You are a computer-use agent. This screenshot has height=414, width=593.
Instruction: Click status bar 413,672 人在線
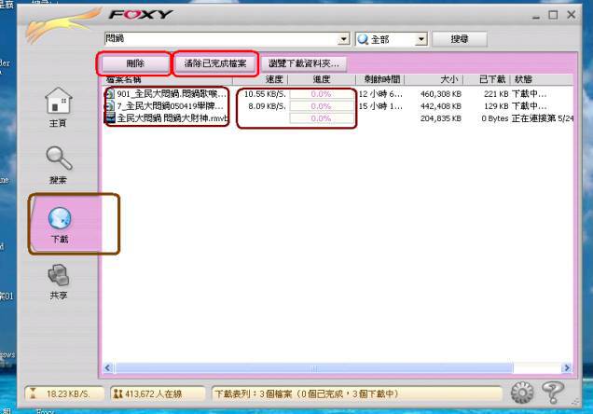pyautogui.click(x=153, y=394)
